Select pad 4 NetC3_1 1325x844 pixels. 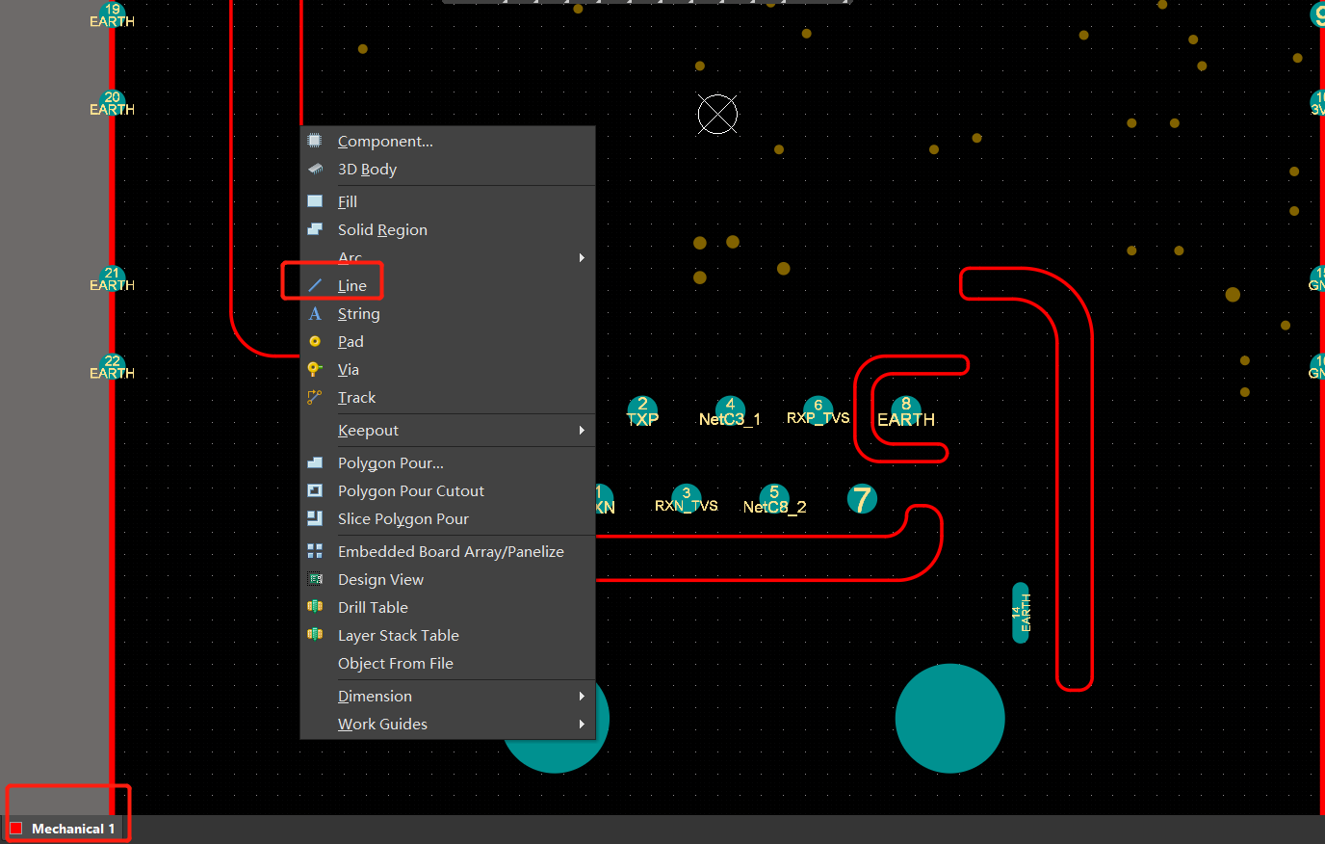(x=730, y=411)
